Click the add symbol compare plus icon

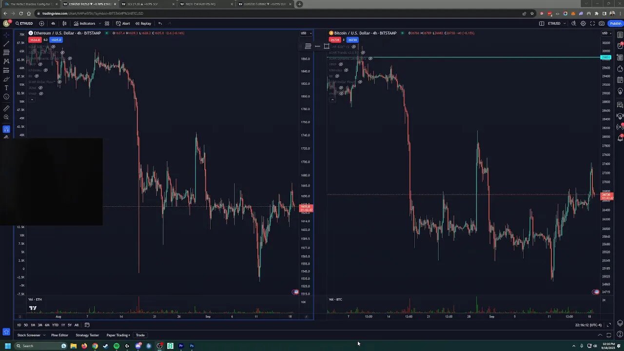41,23
